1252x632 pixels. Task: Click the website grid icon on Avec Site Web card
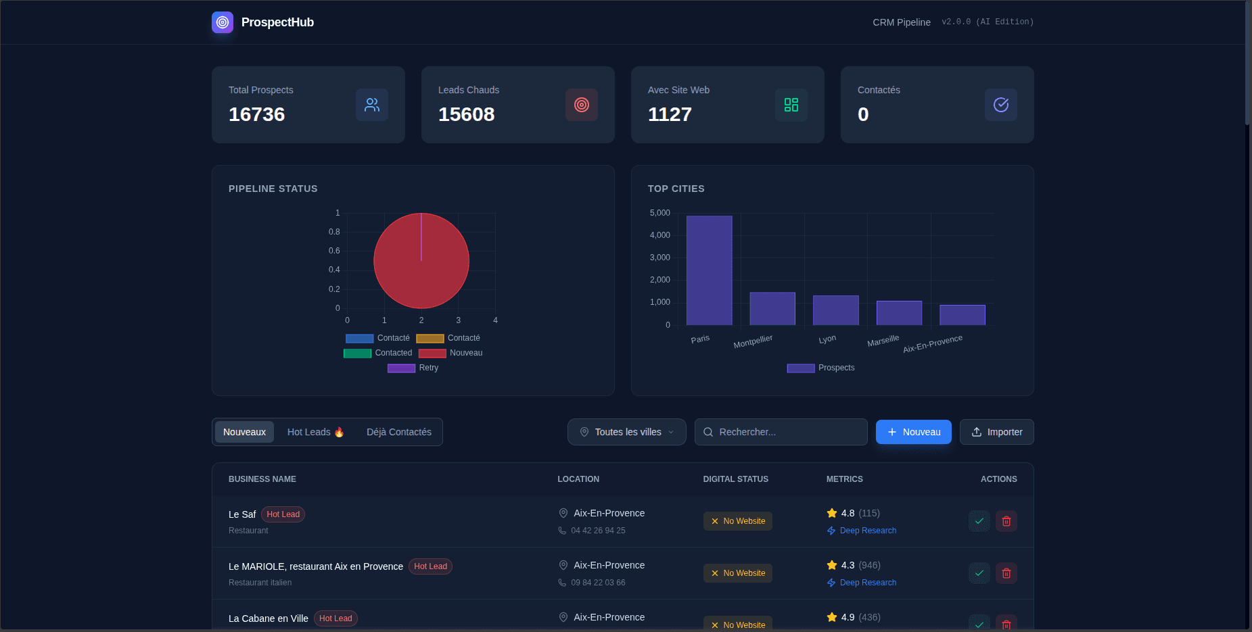click(x=791, y=105)
